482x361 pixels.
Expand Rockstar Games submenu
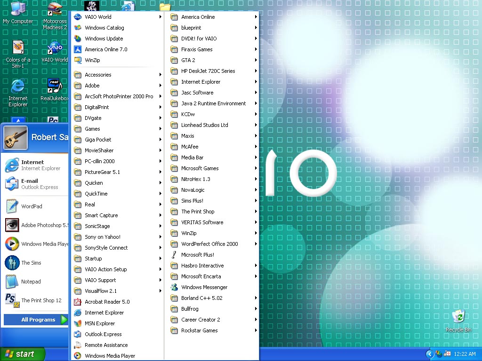(x=213, y=330)
